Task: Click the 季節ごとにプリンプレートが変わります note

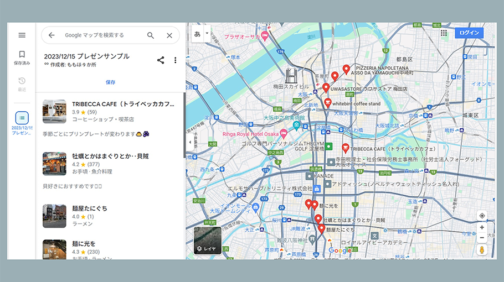Action: (96, 134)
